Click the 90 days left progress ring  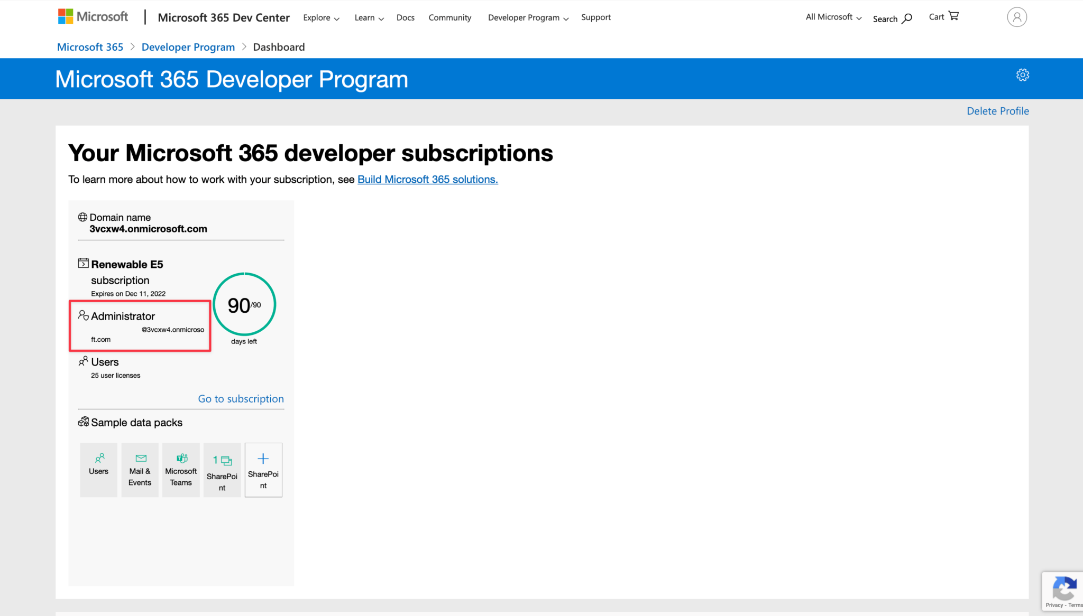click(244, 304)
